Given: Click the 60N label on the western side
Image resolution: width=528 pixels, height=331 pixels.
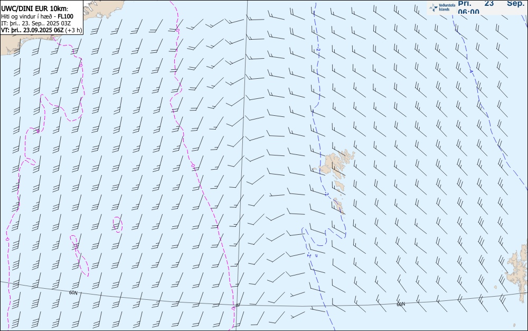Looking at the screenshot, I should pos(73,292).
